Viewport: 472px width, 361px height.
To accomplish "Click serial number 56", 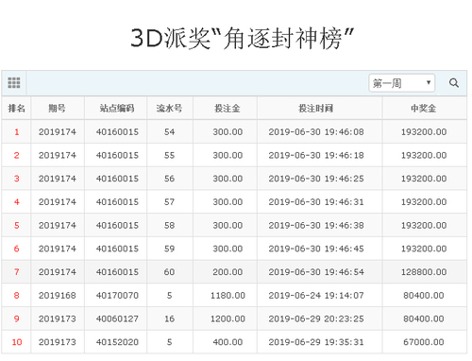I will (x=169, y=179).
